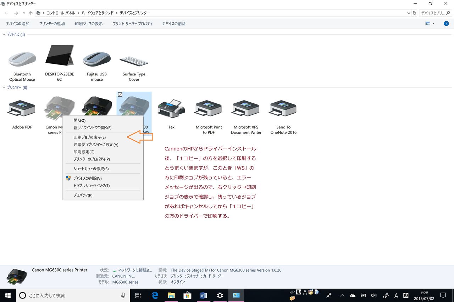Screen dimensions: 454x302
Task: Click プリンターの追加 in the command bar
Action: (x=52, y=24)
